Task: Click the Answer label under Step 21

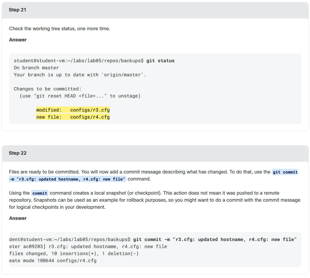Action: tap(18, 40)
